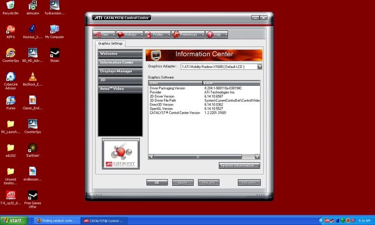375x225 pixels.
Task: Open the 3D settings section
Action: pyautogui.click(x=120, y=80)
